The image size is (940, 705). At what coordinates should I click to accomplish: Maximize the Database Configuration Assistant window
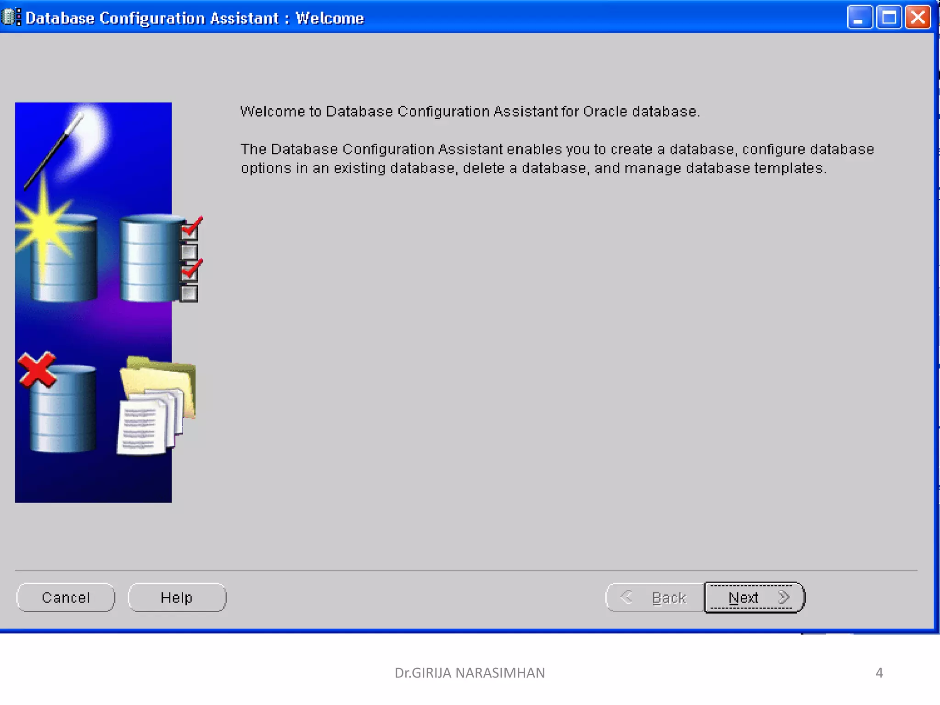tap(889, 18)
